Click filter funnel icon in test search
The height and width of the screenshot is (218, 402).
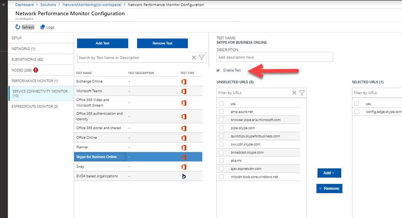click(201, 58)
